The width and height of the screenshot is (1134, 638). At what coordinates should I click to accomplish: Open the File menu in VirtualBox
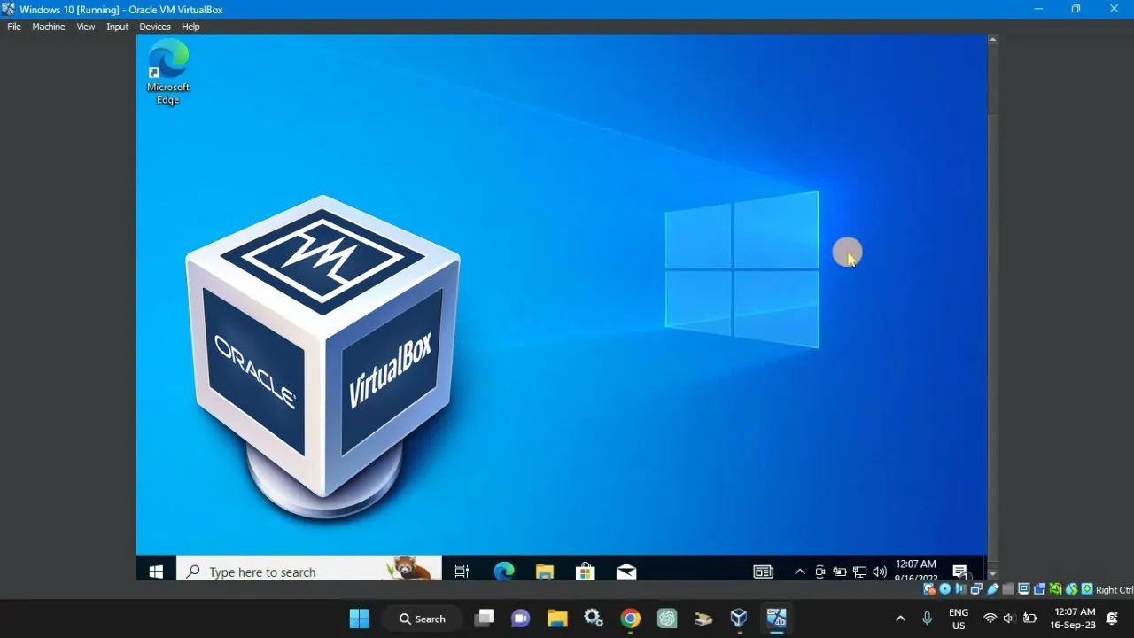click(14, 27)
